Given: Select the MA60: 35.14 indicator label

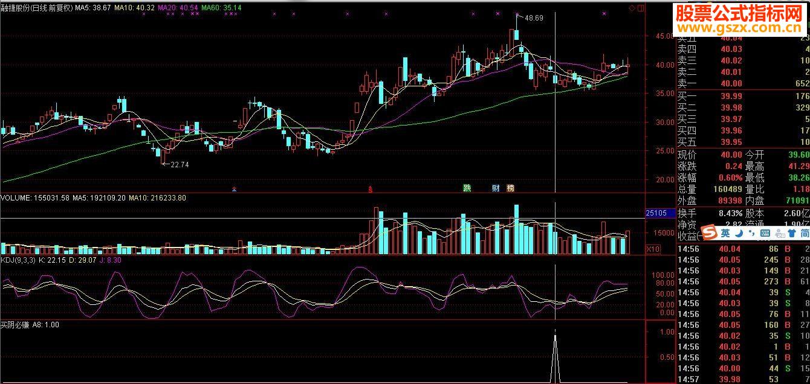Looking at the screenshot, I should point(221,8).
